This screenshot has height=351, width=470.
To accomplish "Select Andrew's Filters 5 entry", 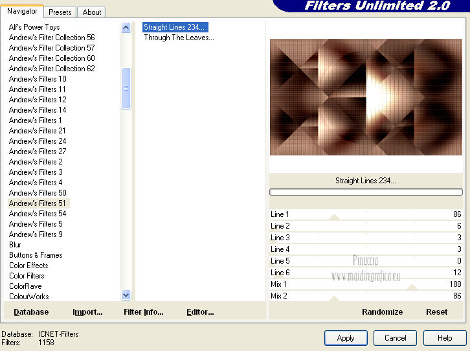I will tap(36, 224).
